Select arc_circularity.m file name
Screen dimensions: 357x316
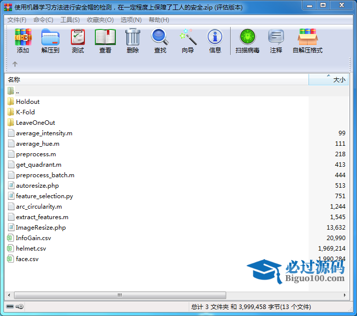pos(39,207)
